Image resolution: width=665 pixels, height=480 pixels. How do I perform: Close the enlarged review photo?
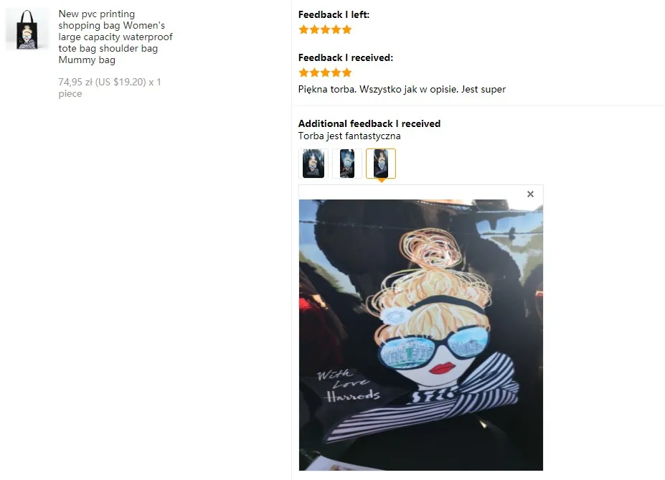tap(530, 194)
